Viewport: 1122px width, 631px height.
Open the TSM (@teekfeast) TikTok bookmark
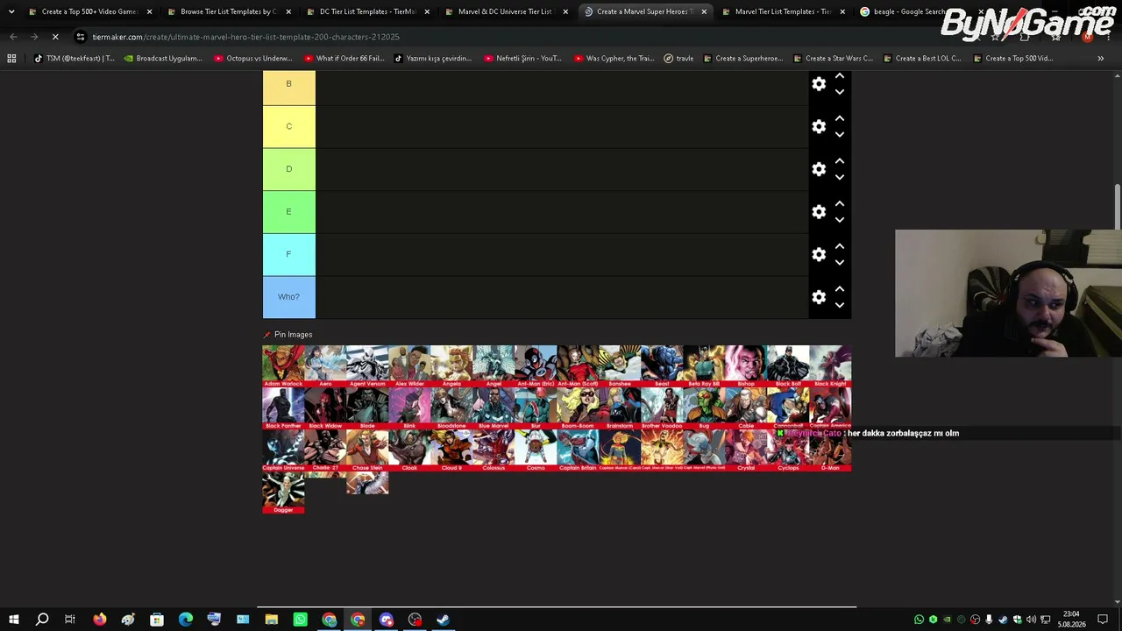click(75, 59)
